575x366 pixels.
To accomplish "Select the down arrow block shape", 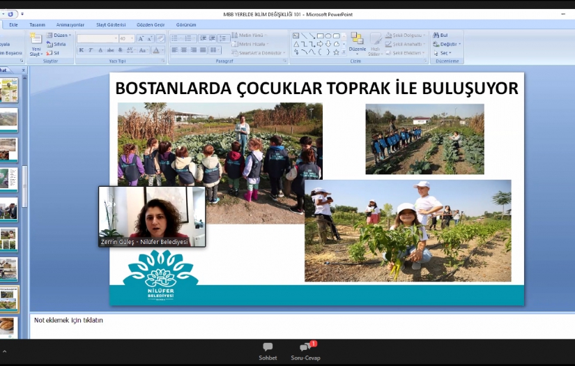I will click(x=328, y=44).
